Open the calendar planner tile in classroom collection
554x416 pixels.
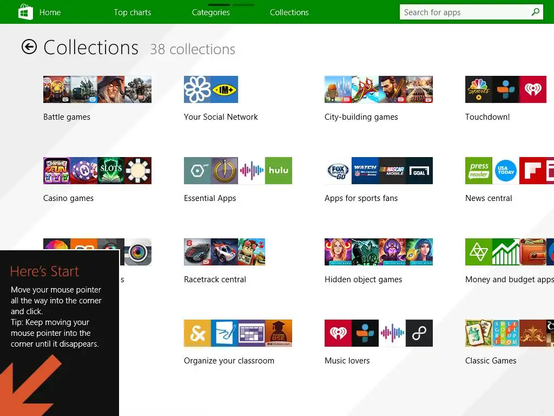tap(252, 333)
